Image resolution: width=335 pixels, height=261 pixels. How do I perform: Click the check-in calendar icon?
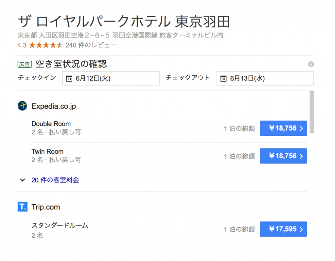point(69,79)
